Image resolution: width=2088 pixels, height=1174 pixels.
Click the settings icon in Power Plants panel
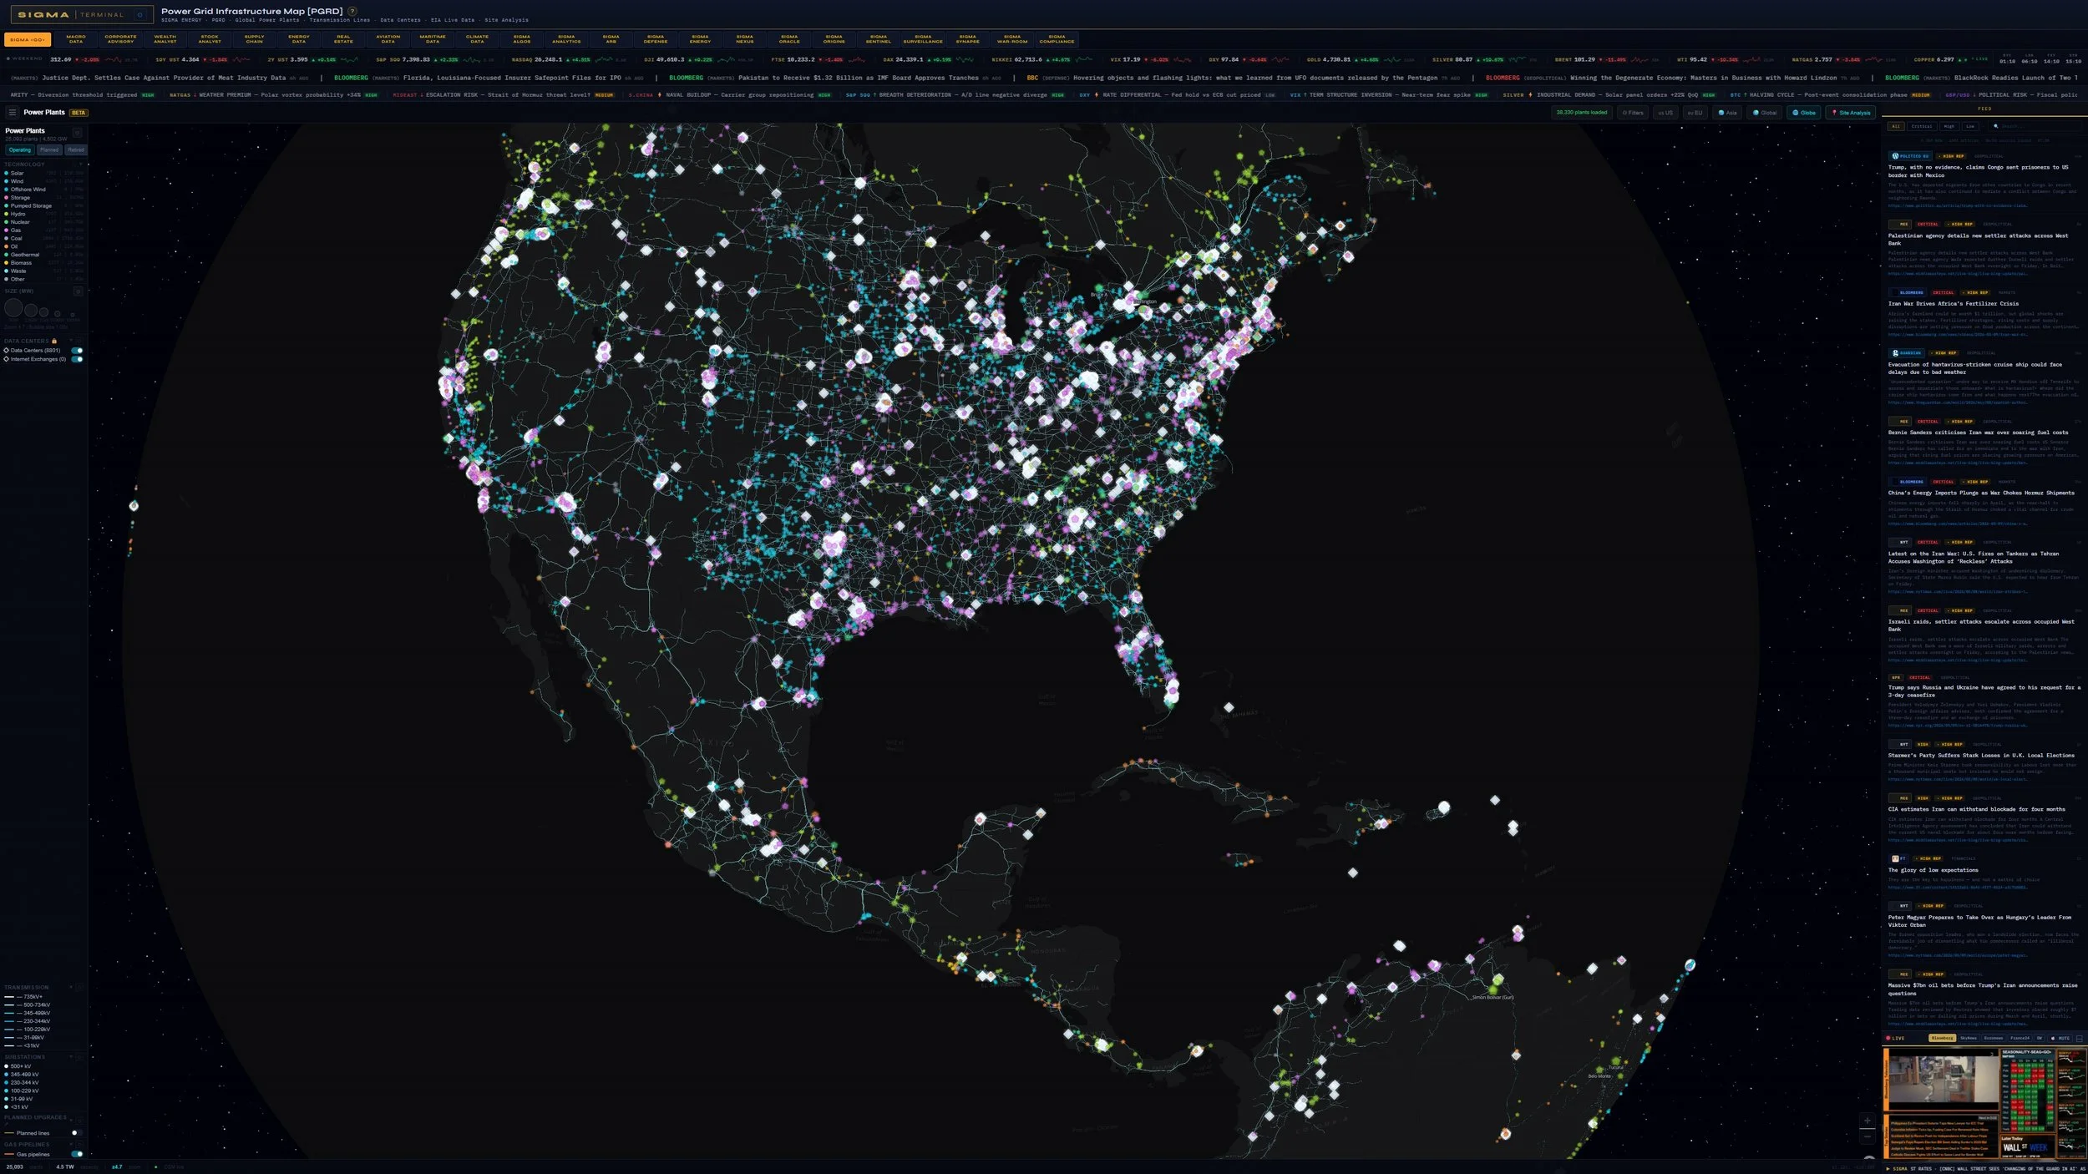[x=77, y=133]
